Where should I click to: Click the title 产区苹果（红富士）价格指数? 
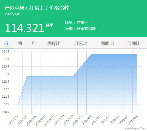coord(37,8)
